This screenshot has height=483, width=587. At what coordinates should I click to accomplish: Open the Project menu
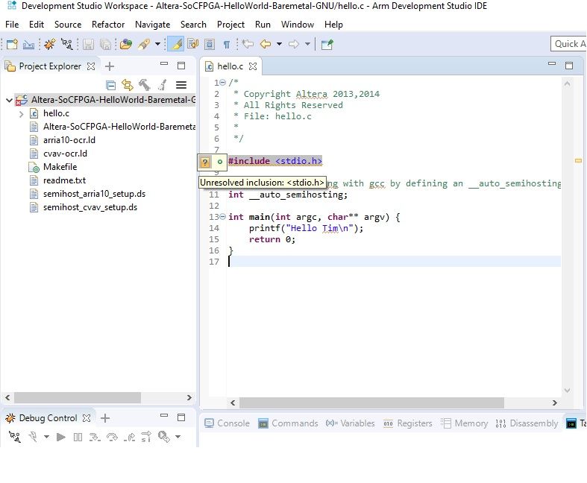point(230,25)
